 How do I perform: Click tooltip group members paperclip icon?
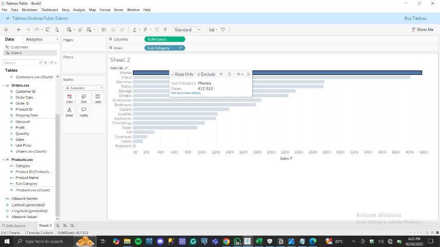point(221,74)
